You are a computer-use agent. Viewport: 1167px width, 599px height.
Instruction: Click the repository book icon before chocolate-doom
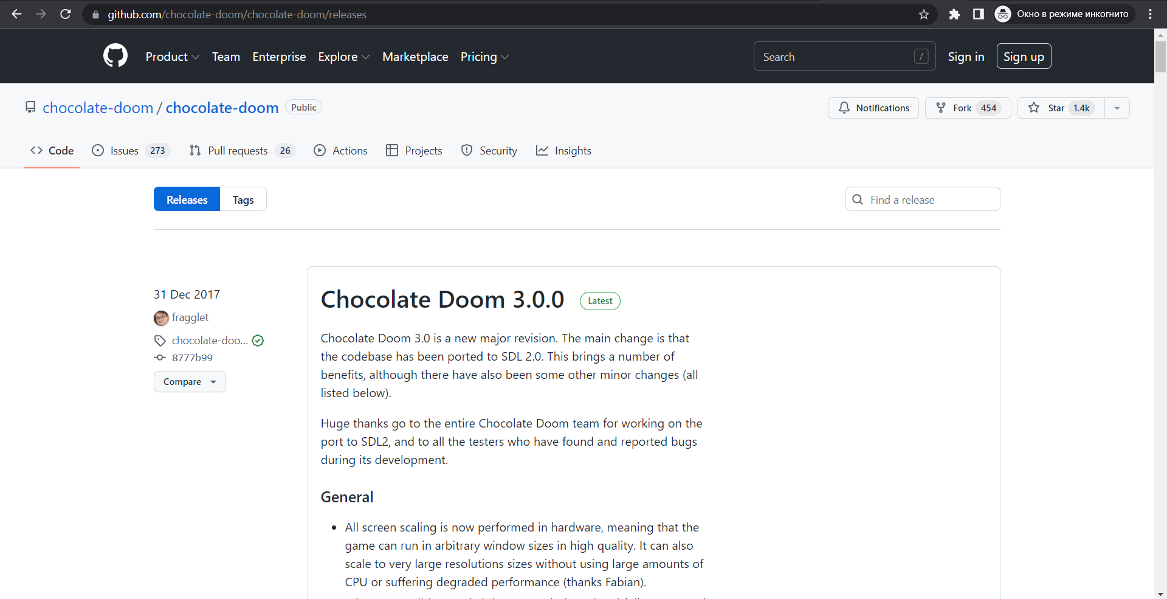click(x=30, y=107)
